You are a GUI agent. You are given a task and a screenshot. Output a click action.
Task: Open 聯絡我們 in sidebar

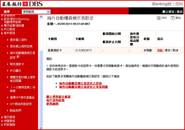[15, 111]
